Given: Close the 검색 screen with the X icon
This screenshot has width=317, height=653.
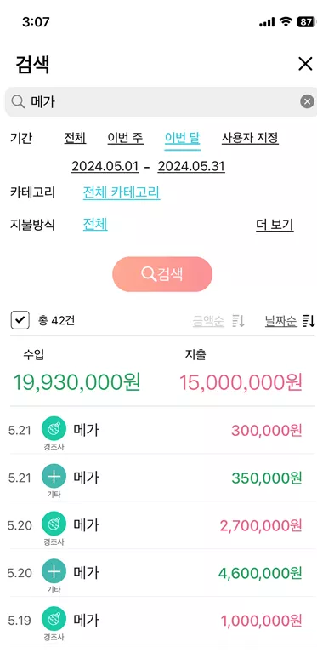Looking at the screenshot, I should pos(305,64).
